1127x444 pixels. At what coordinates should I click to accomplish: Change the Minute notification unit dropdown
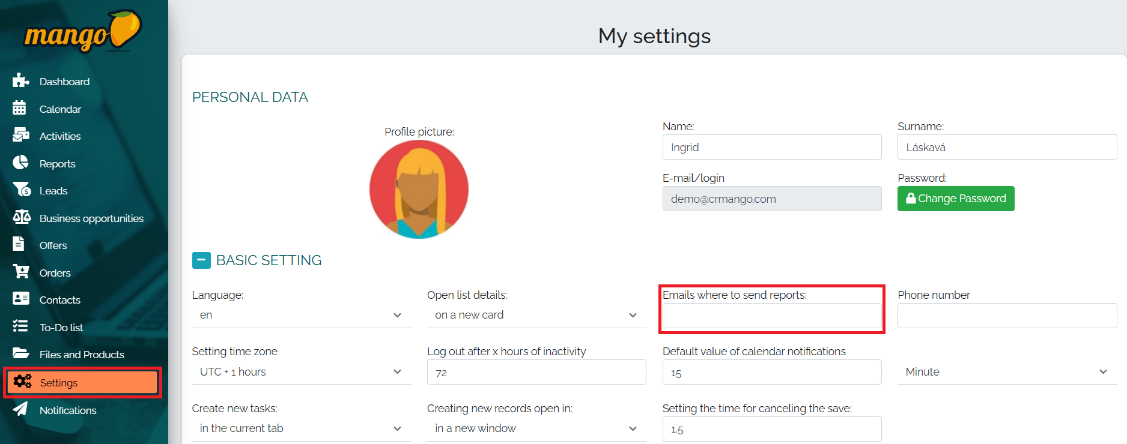coord(1006,372)
